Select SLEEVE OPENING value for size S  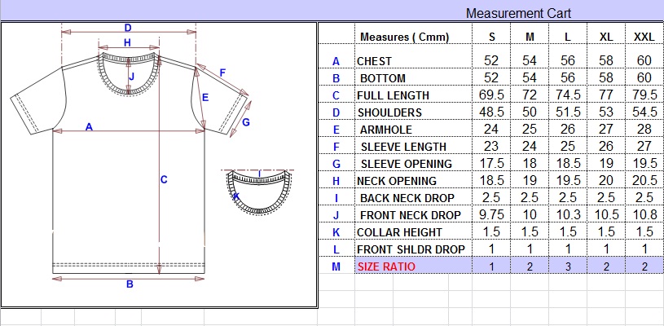tap(492, 164)
